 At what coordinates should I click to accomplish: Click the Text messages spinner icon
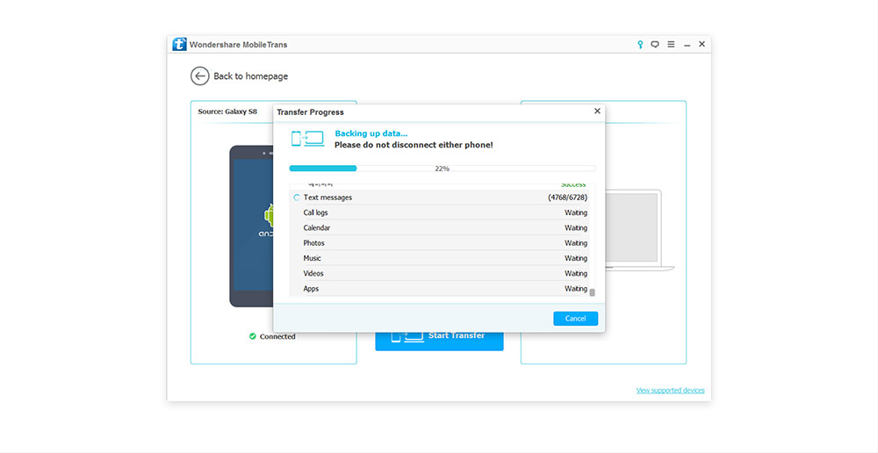pyautogui.click(x=297, y=198)
